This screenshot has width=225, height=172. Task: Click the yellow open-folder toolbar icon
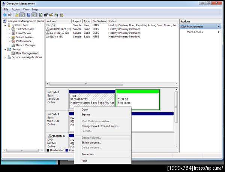pos(51,15)
